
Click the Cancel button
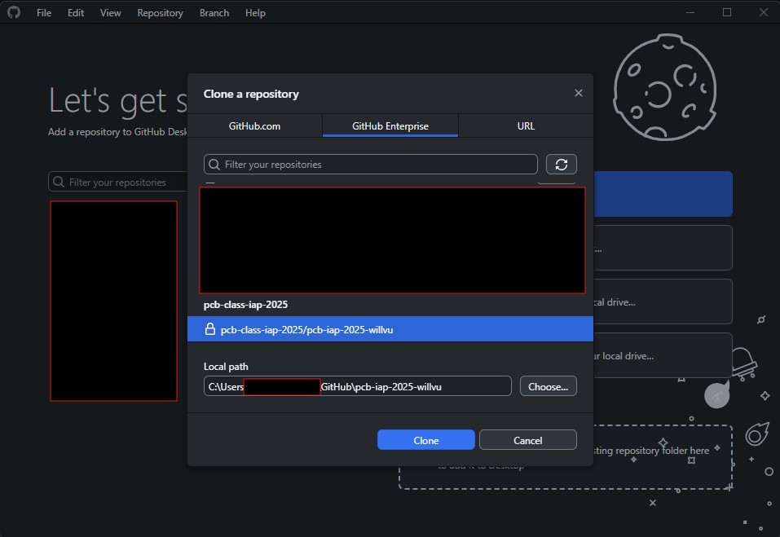pyautogui.click(x=527, y=439)
